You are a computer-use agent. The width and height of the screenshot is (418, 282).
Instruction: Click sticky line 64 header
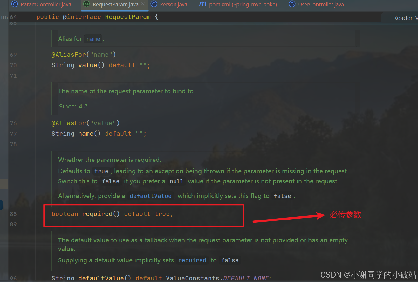195,17
